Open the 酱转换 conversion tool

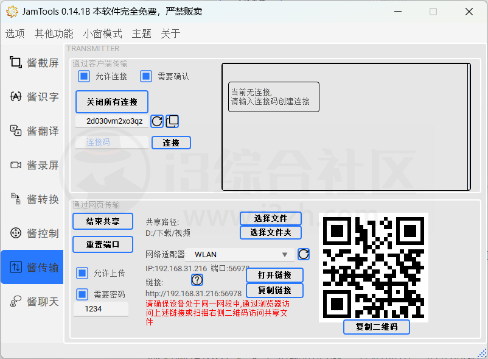[32, 199]
